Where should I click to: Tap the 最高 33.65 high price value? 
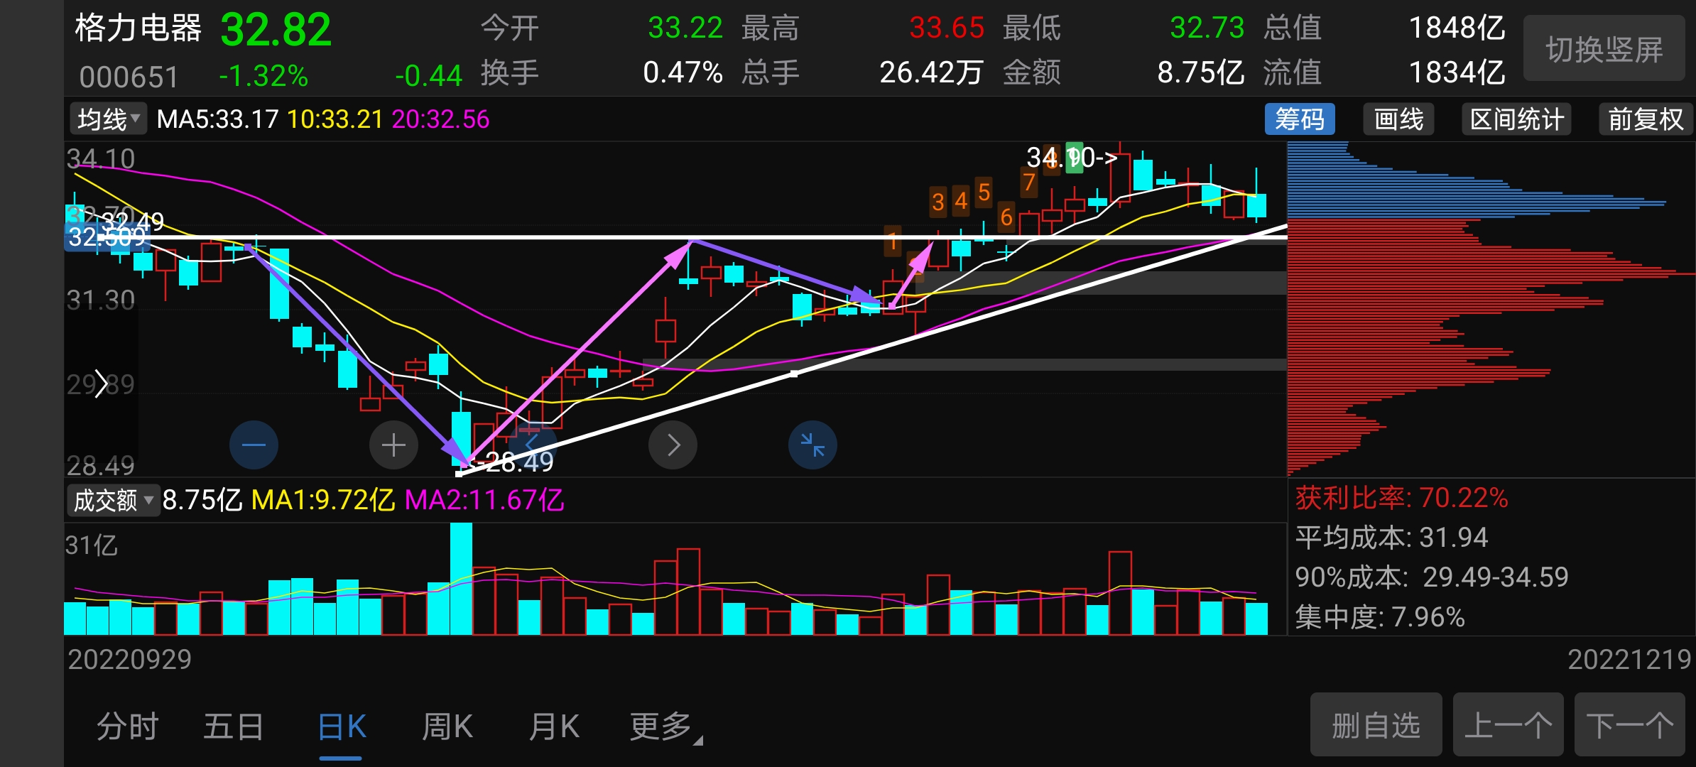click(947, 28)
